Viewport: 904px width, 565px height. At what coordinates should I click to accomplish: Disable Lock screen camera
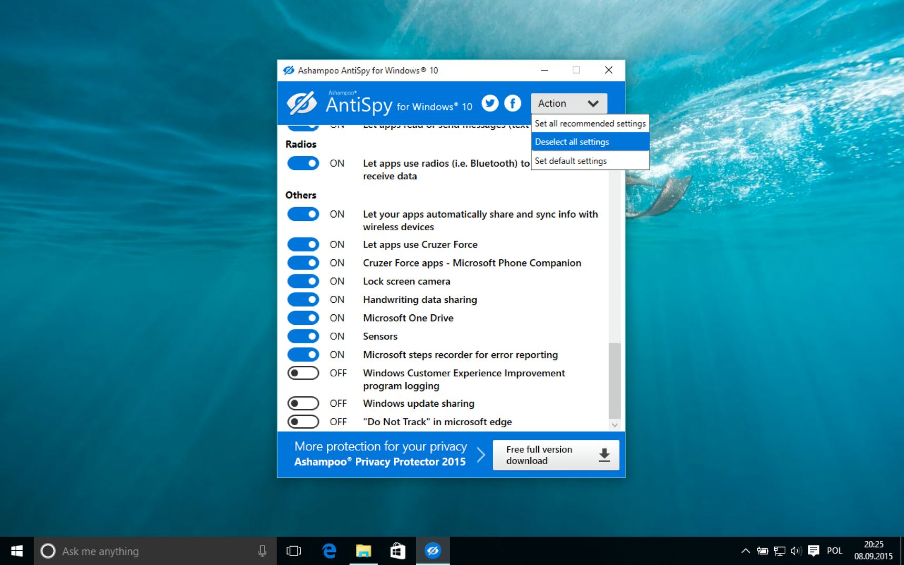coord(303,281)
